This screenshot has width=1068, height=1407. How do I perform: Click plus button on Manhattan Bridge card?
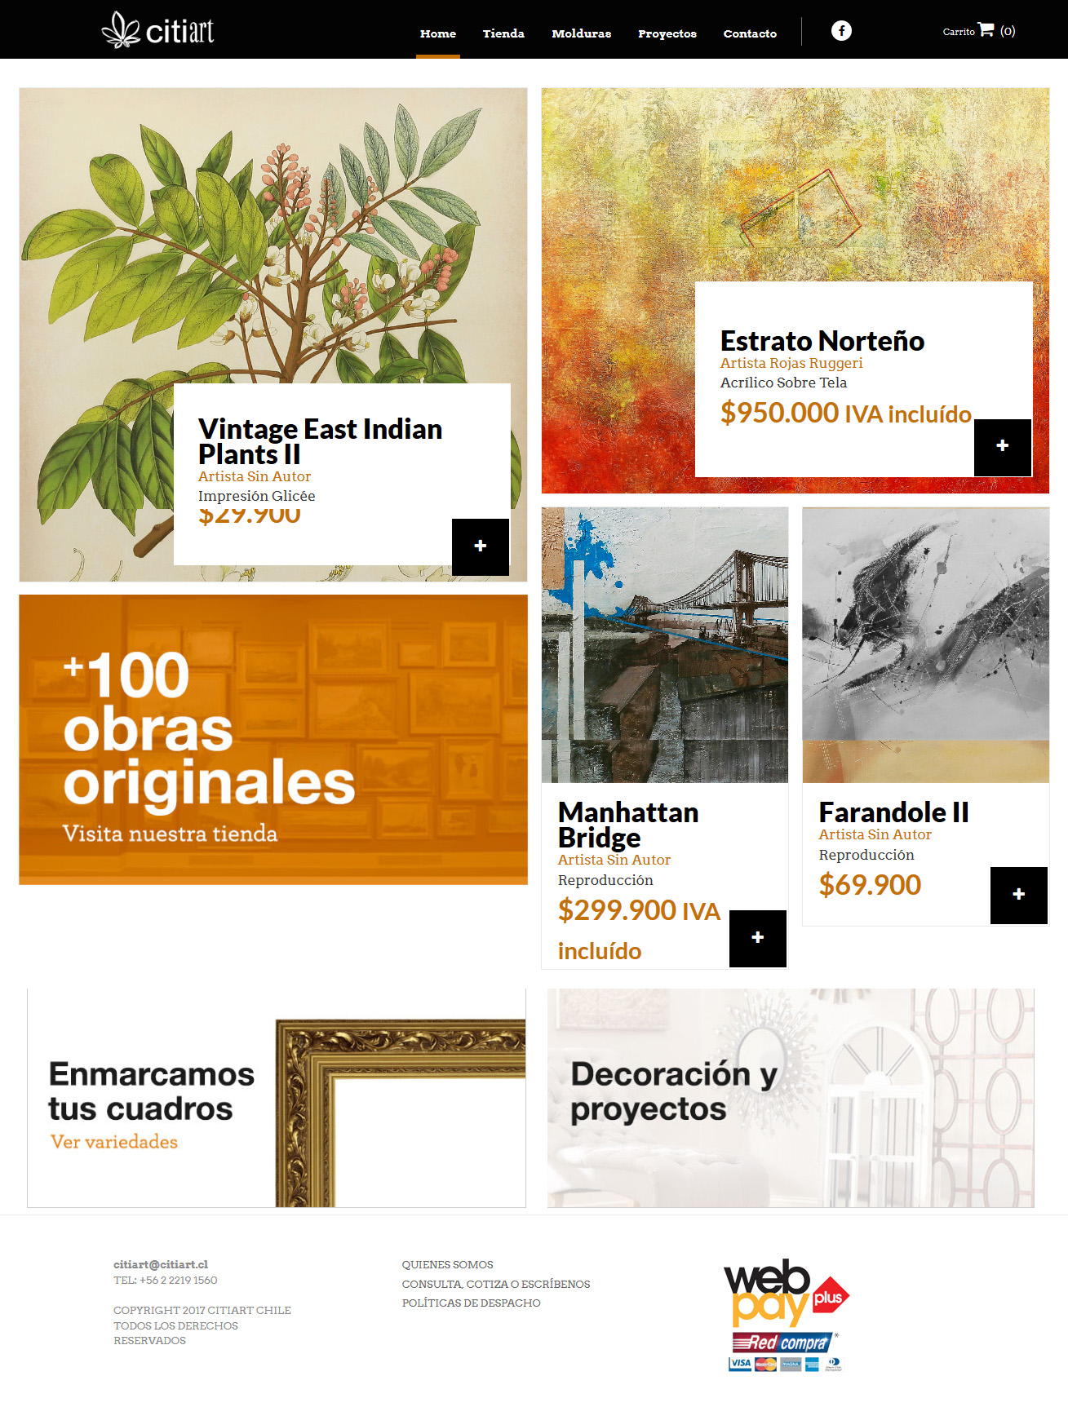pyautogui.click(x=758, y=938)
